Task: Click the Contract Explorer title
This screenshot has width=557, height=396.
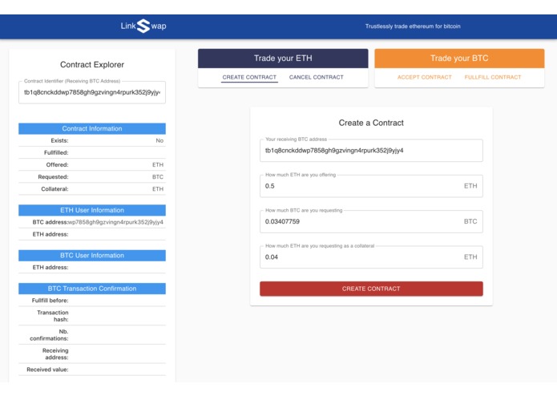Action: [x=92, y=65]
